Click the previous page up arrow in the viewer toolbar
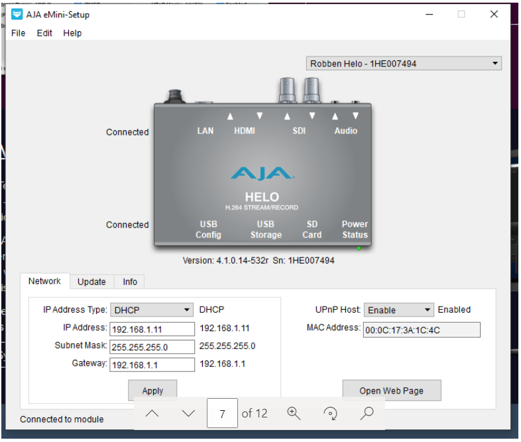Screen dimensions: 521x442 coord(152,413)
